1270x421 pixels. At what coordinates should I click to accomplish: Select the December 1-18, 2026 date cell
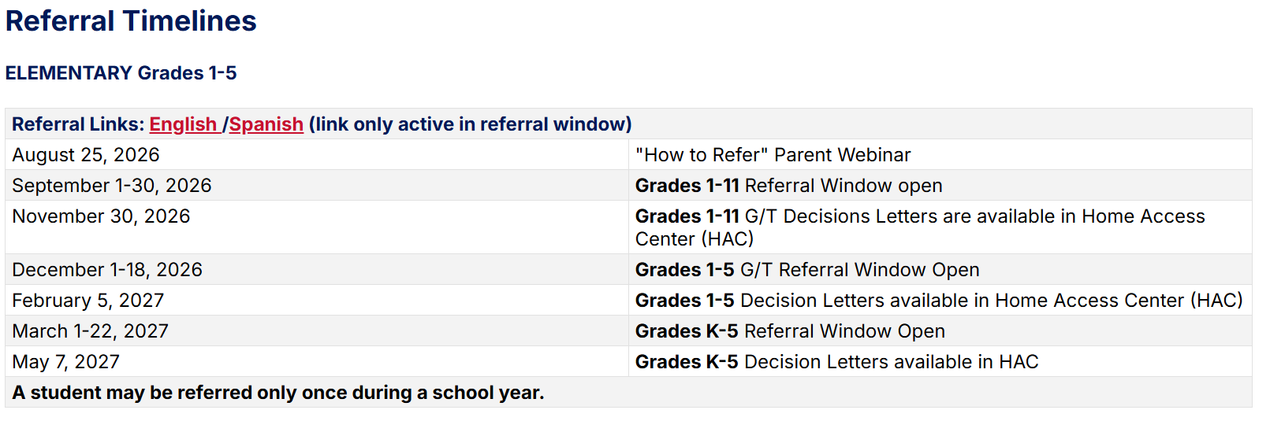(x=317, y=270)
